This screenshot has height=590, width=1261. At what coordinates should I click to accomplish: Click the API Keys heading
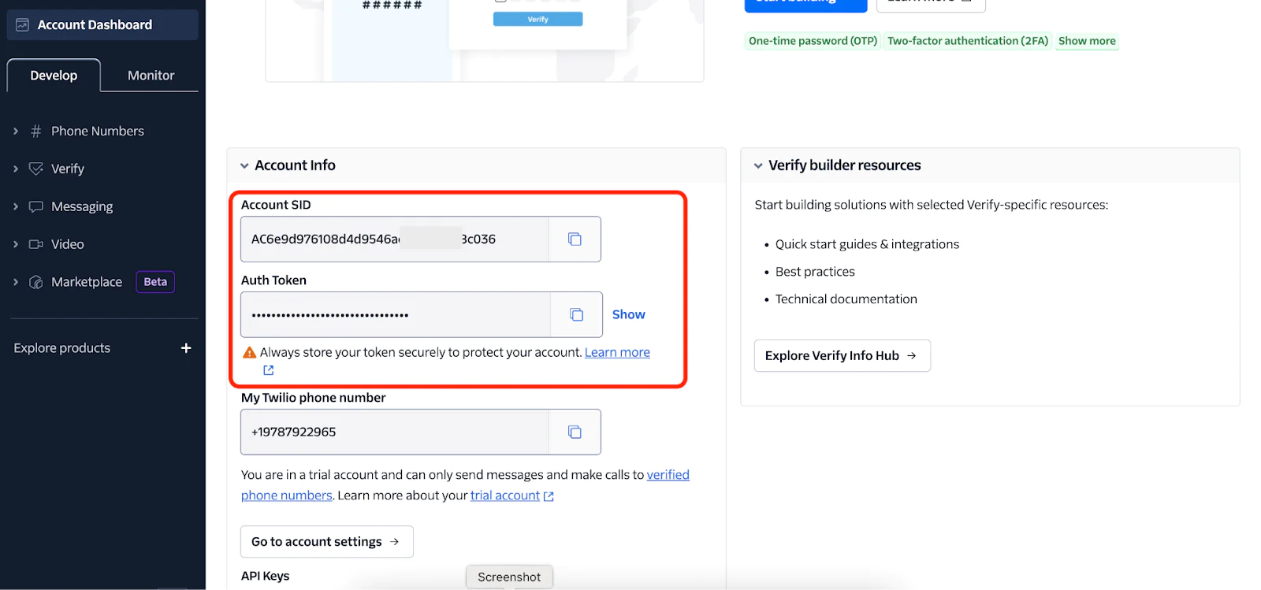tap(265, 577)
